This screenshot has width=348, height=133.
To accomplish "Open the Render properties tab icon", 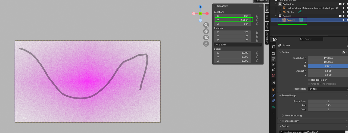I will click(x=273, y=53).
